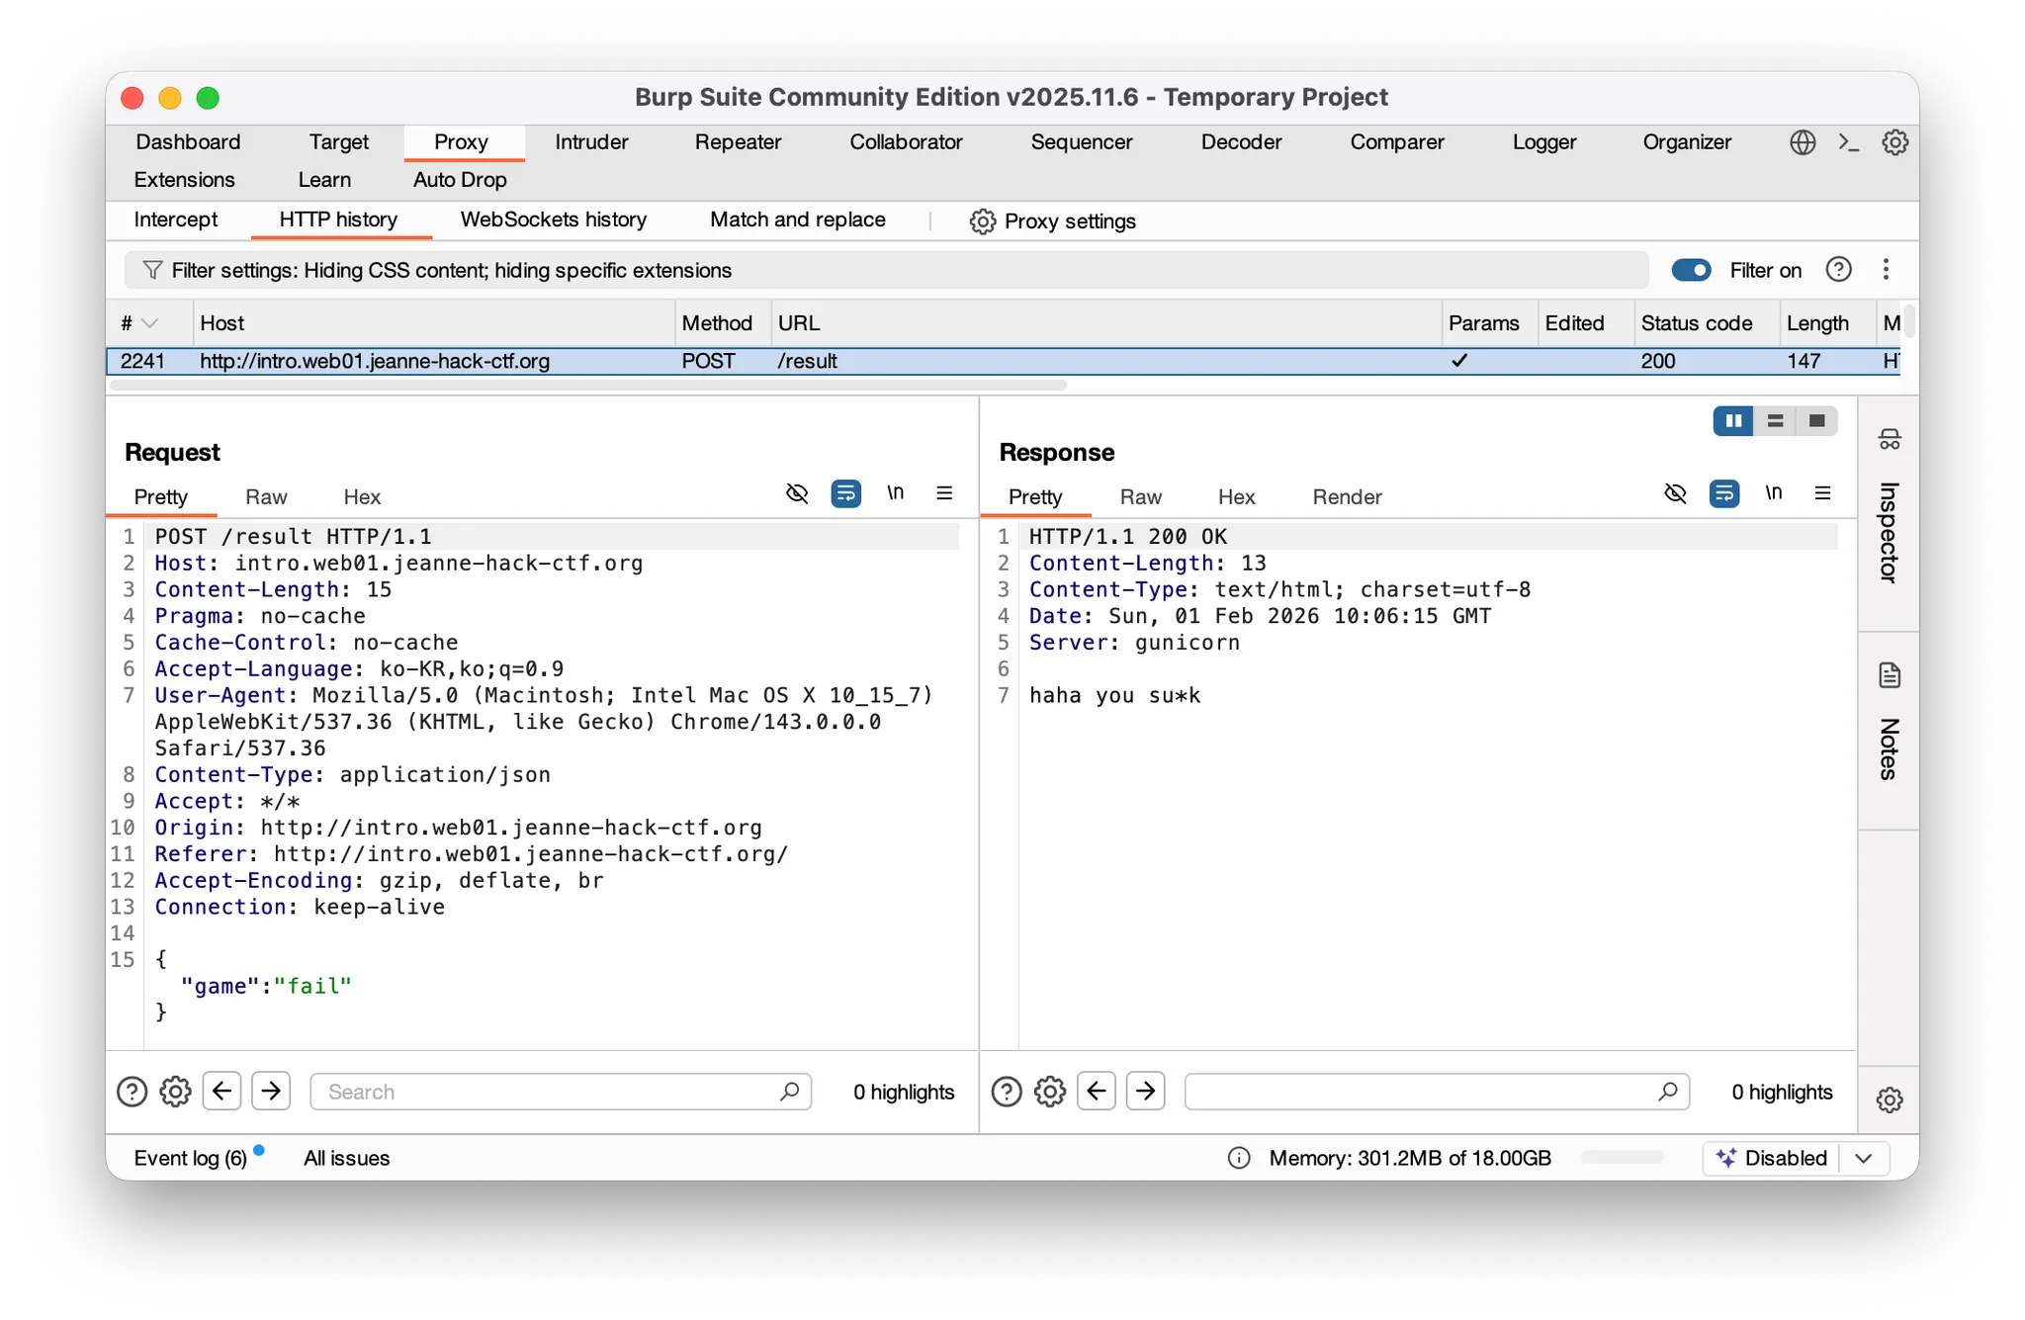Switch to the Repeater tab
Screen dimensions: 2025x1320
pyautogui.click(x=738, y=142)
